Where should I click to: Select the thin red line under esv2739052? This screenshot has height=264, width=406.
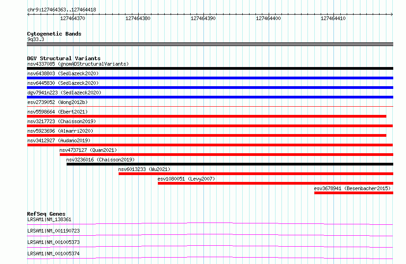click(210, 106)
